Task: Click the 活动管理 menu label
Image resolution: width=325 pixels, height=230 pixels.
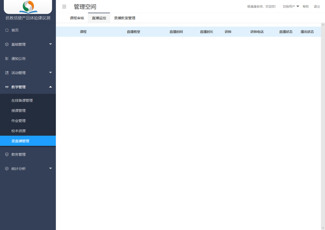Action: click(x=19, y=73)
